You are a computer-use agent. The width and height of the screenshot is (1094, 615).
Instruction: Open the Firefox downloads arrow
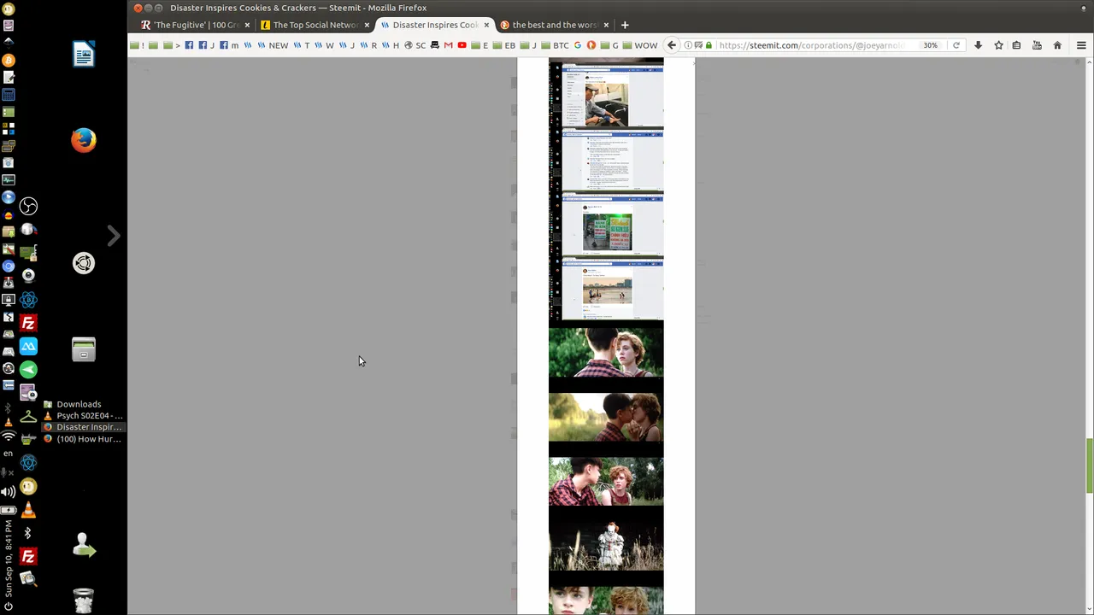click(978, 45)
